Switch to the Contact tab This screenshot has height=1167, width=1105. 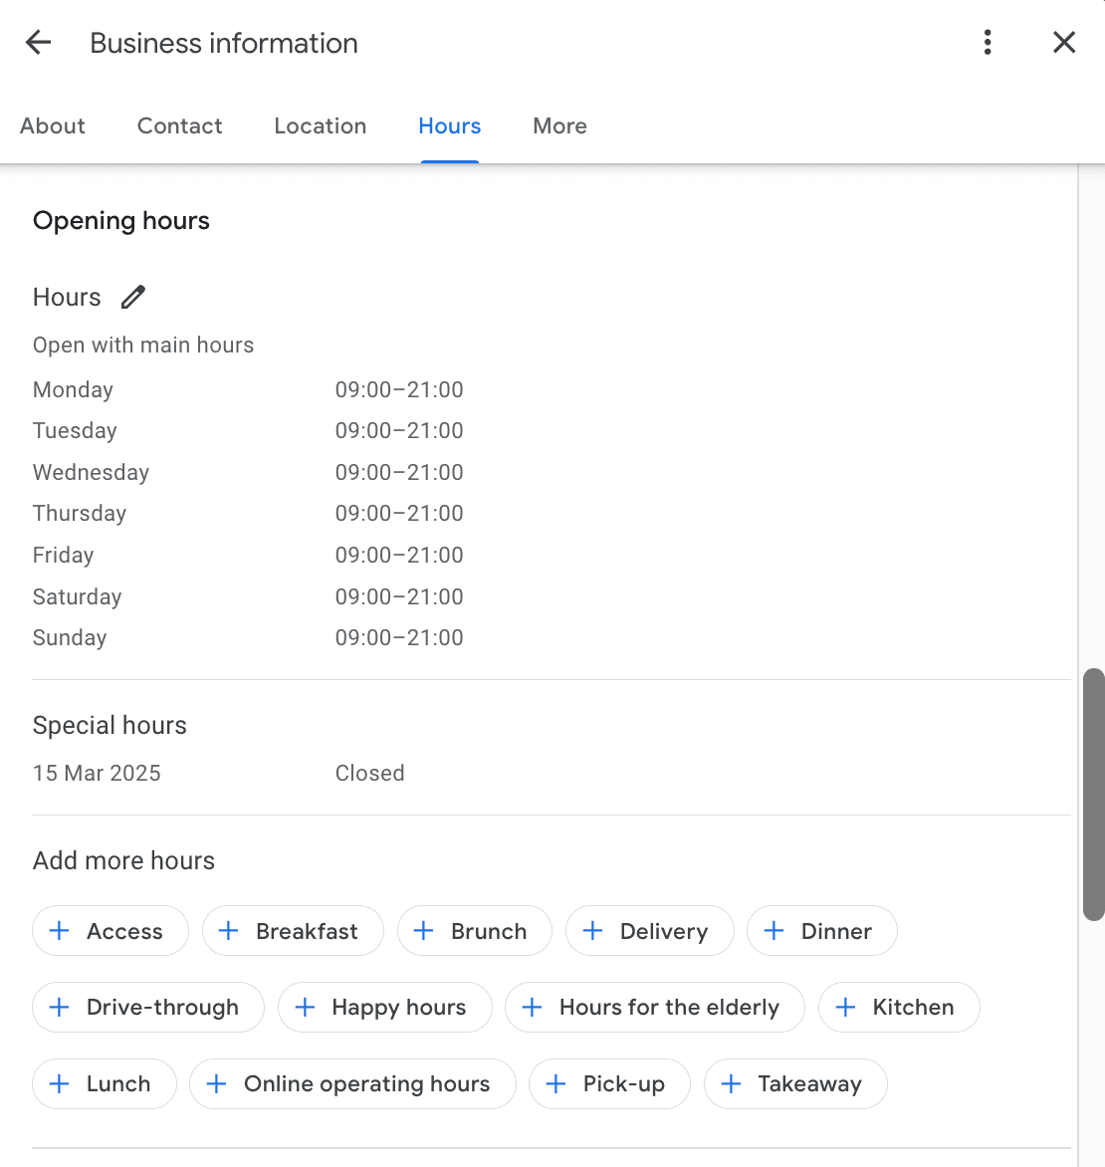coord(179,125)
